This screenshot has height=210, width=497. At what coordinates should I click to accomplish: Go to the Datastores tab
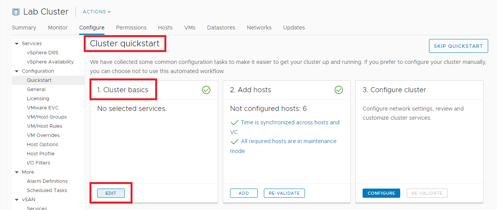click(x=221, y=28)
